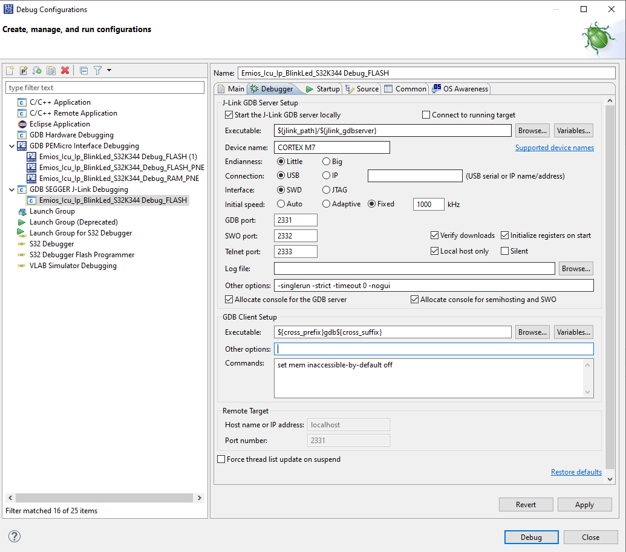Disable Verify downloads option

[x=434, y=235]
